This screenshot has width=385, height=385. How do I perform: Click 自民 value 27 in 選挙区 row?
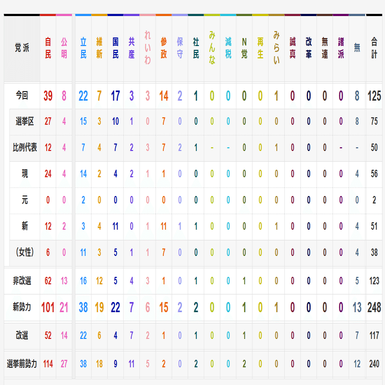(x=48, y=122)
